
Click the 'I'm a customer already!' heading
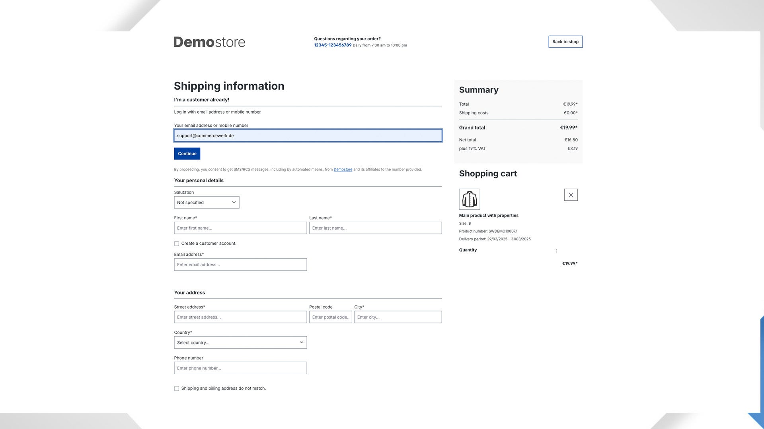[x=201, y=100]
